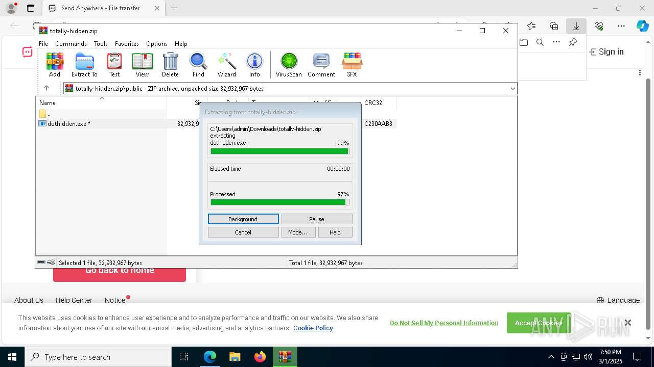The image size is (654, 367).
Task: Open the Notice link
Action: pos(115,300)
